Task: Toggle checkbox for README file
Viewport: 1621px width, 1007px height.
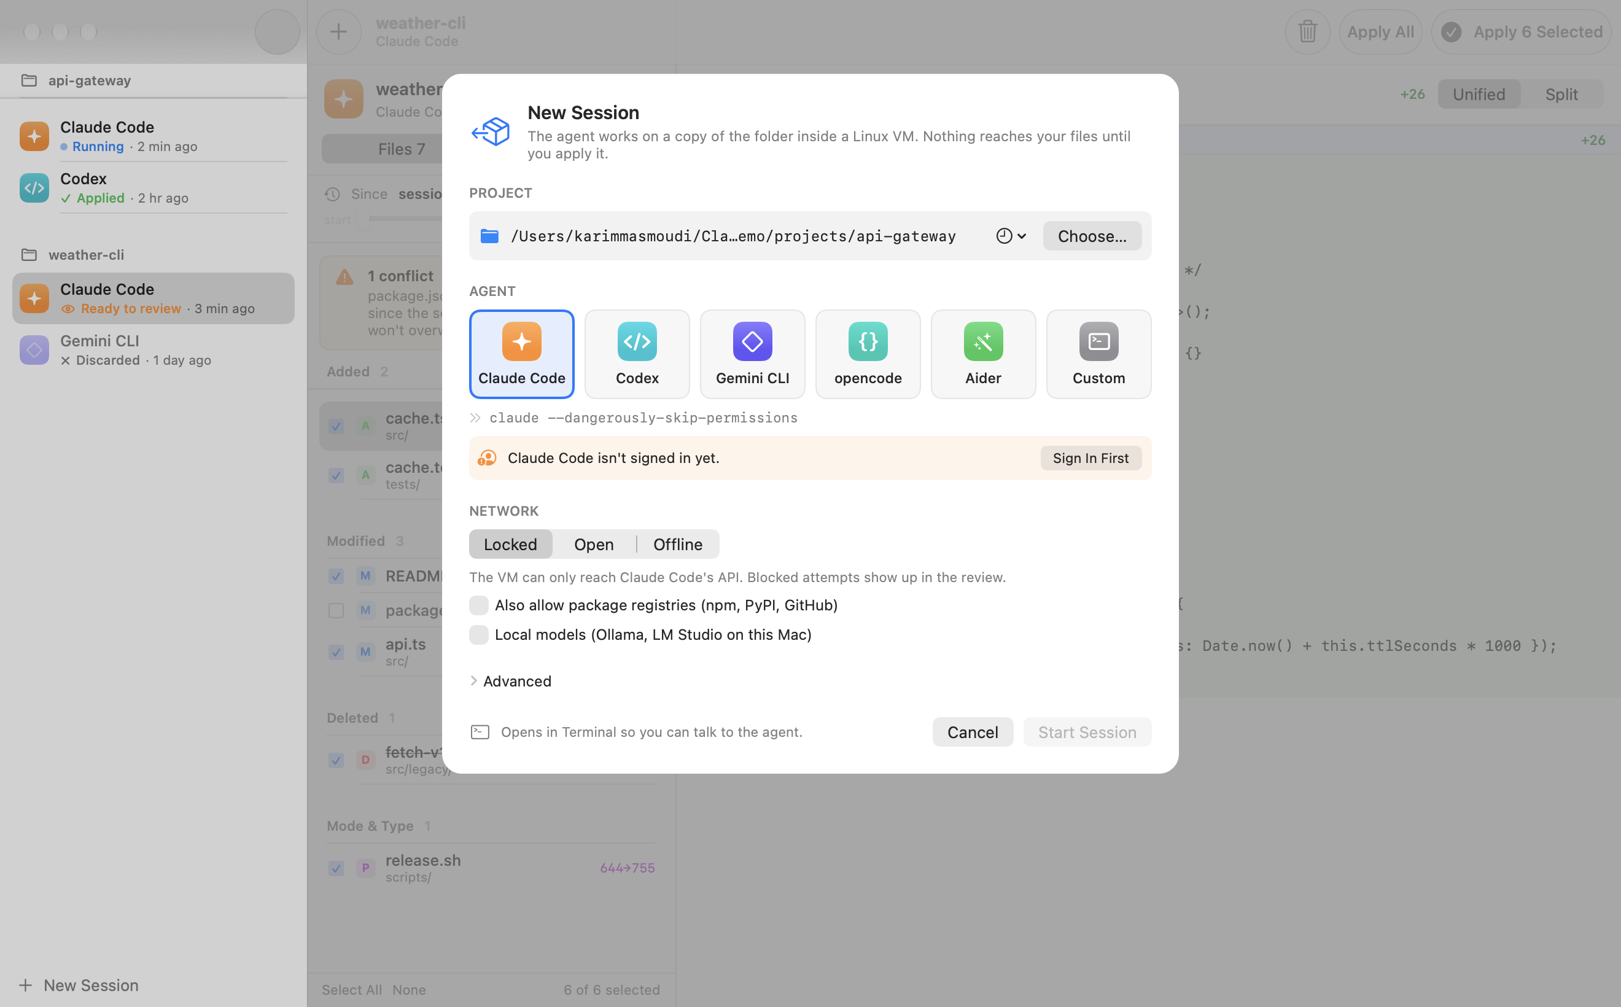Action: pyautogui.click(x=336, y=576)
